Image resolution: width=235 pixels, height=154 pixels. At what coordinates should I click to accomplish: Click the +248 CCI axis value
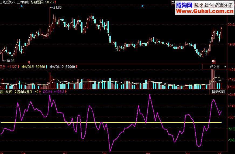click(x=231, y=95)
